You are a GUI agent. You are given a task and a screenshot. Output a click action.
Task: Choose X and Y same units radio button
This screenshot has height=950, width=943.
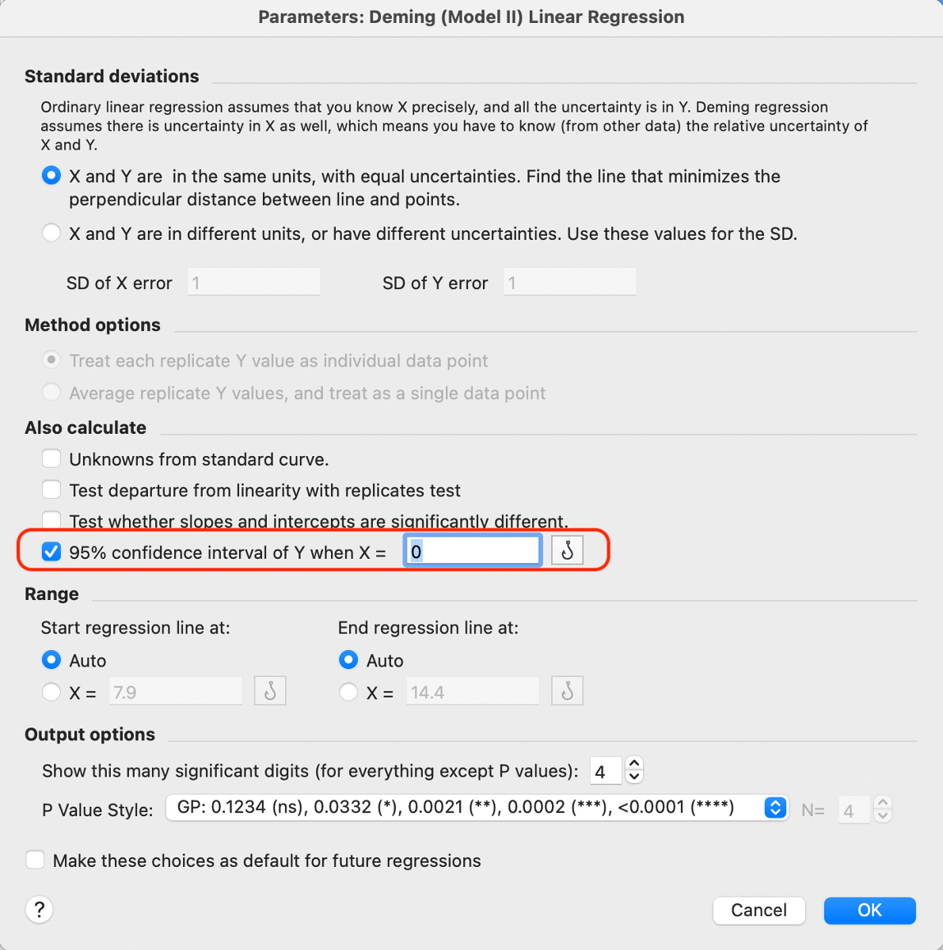click(51, 176)
